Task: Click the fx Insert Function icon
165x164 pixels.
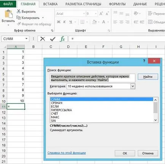Action: click(62, 39)
